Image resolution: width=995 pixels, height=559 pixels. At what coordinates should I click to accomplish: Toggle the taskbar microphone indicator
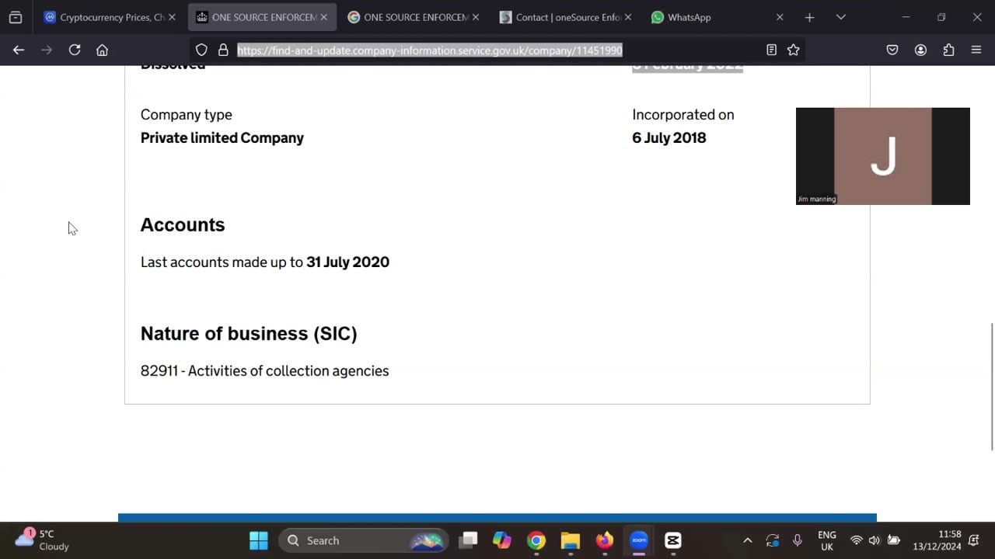click(797, 540)
